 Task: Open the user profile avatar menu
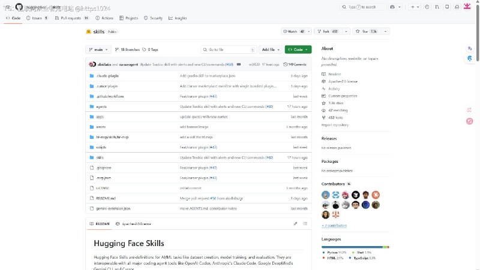click(x=467, y=7)
